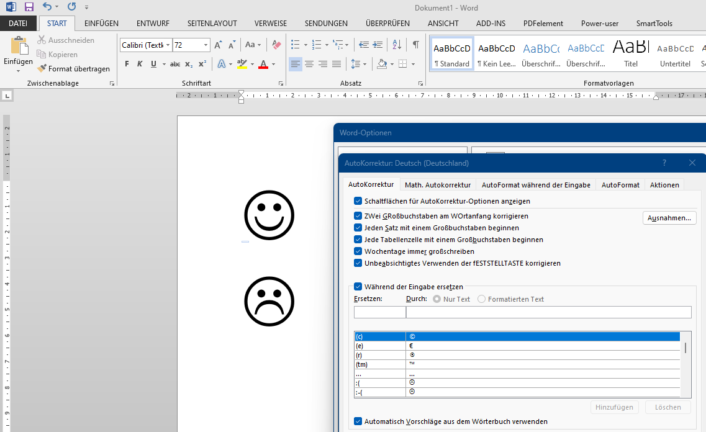Image resolution: width=706 pixels, height=432 pixels.
Task: Open the font size dropdown
Action: tap(206, 45)
